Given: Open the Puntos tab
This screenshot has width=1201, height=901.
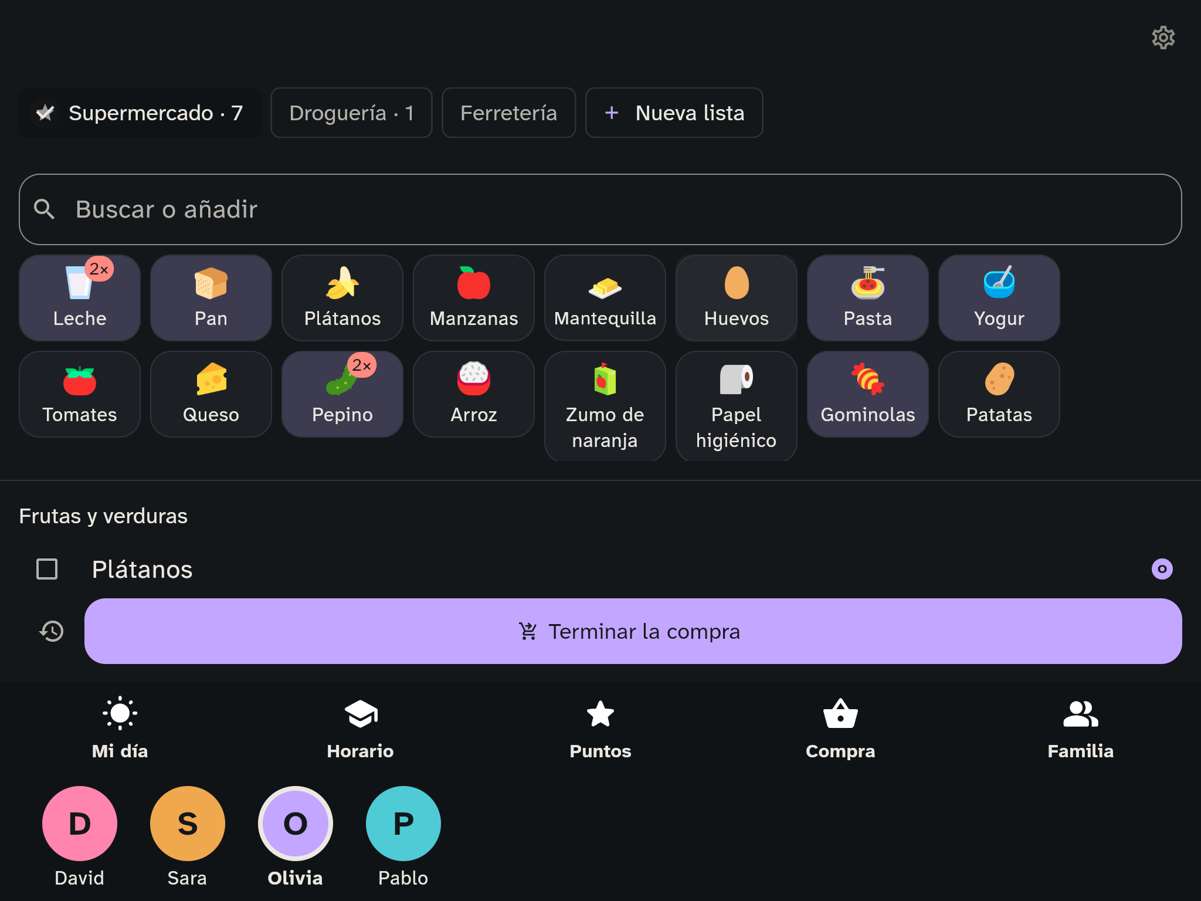Looking at the screenshot, I should coord(600,729).
